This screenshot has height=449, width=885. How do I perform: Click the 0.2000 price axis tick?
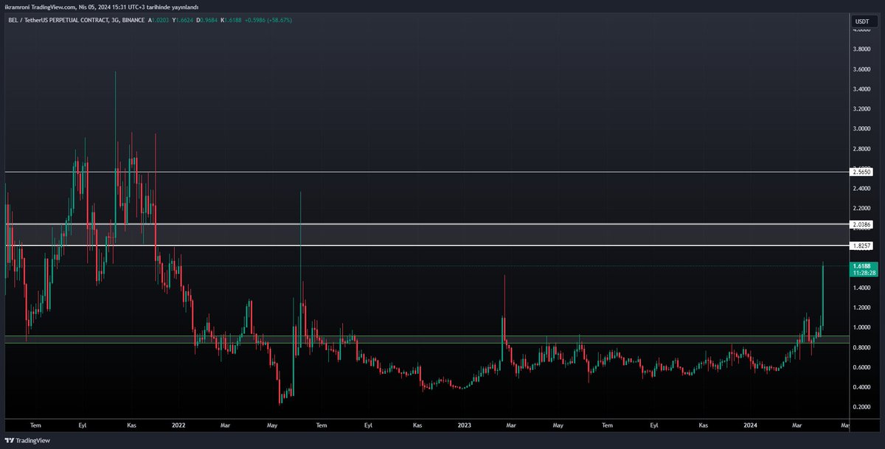(x=861, y=407)
